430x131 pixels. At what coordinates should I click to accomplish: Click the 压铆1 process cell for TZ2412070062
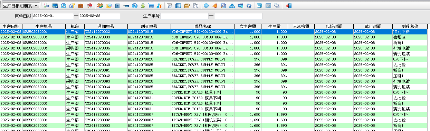410,75
